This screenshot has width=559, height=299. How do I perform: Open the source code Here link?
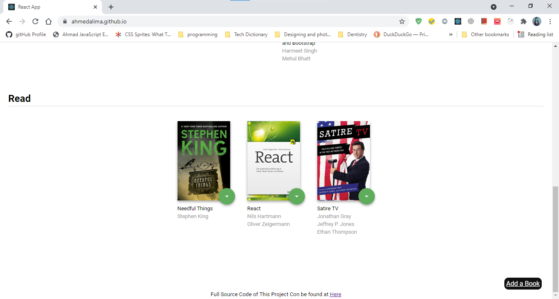(x=335, y=294)
